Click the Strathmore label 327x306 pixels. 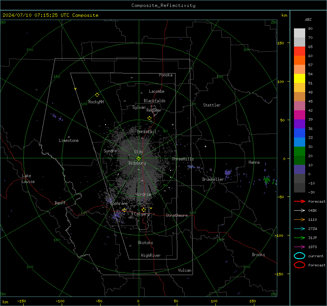(177, 215)
